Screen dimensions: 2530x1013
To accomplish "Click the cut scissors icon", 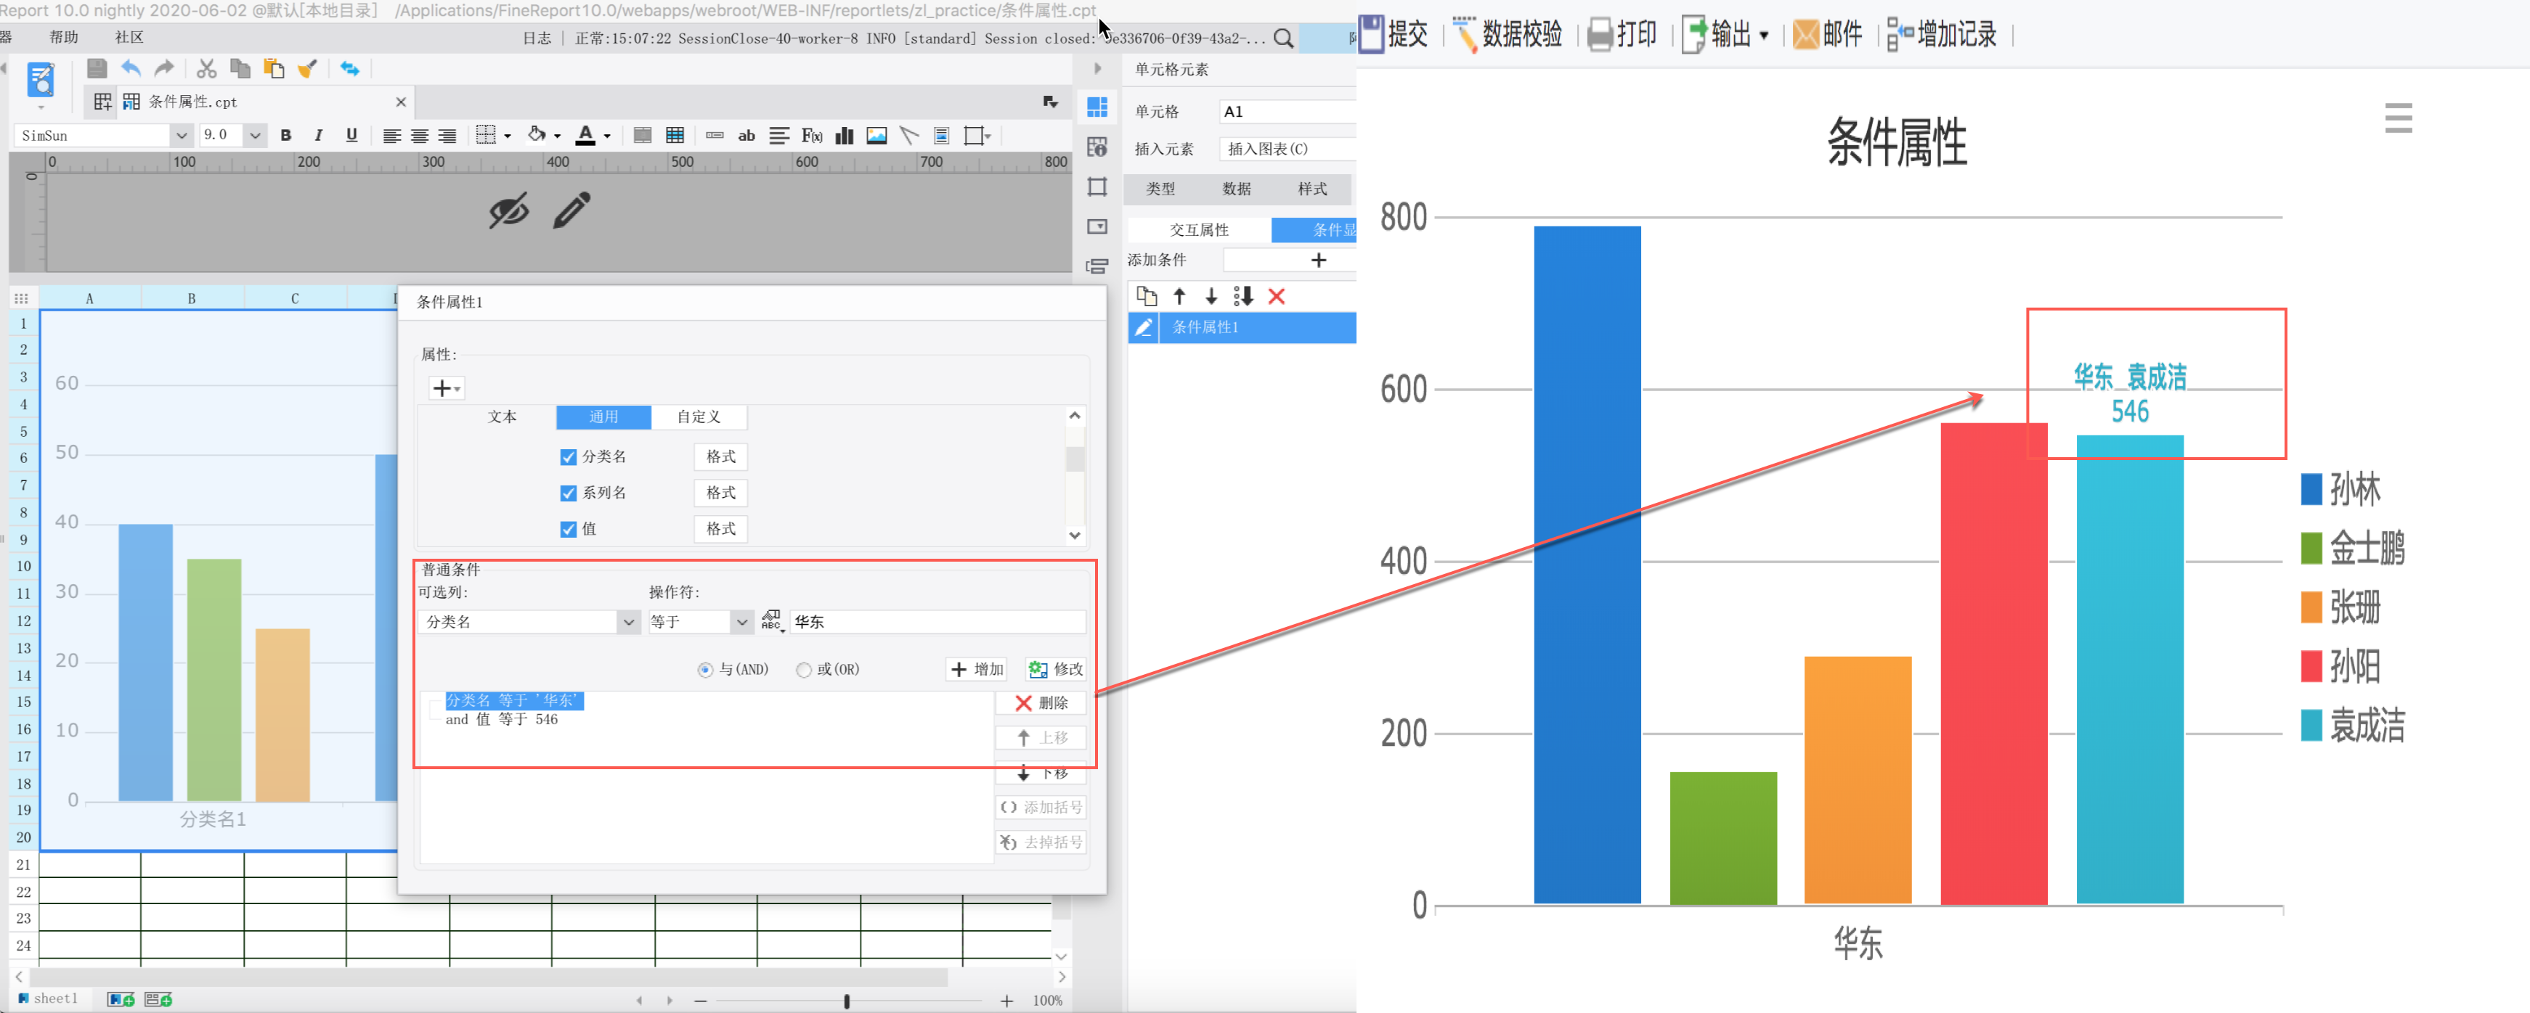I will (206, 69).
